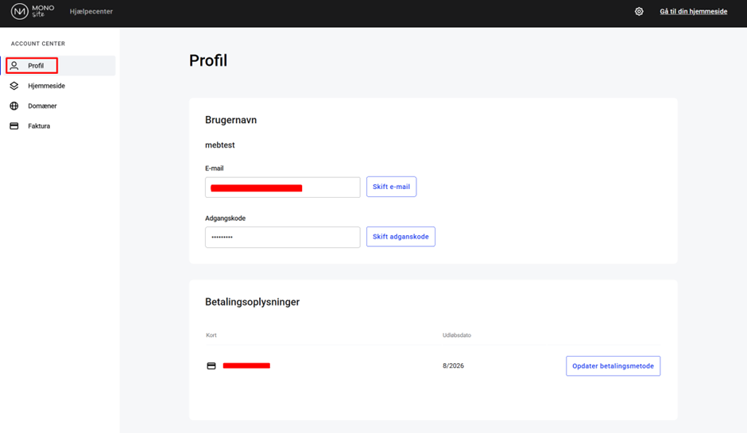Click the globe icon for Domæner

click(14, 106)
